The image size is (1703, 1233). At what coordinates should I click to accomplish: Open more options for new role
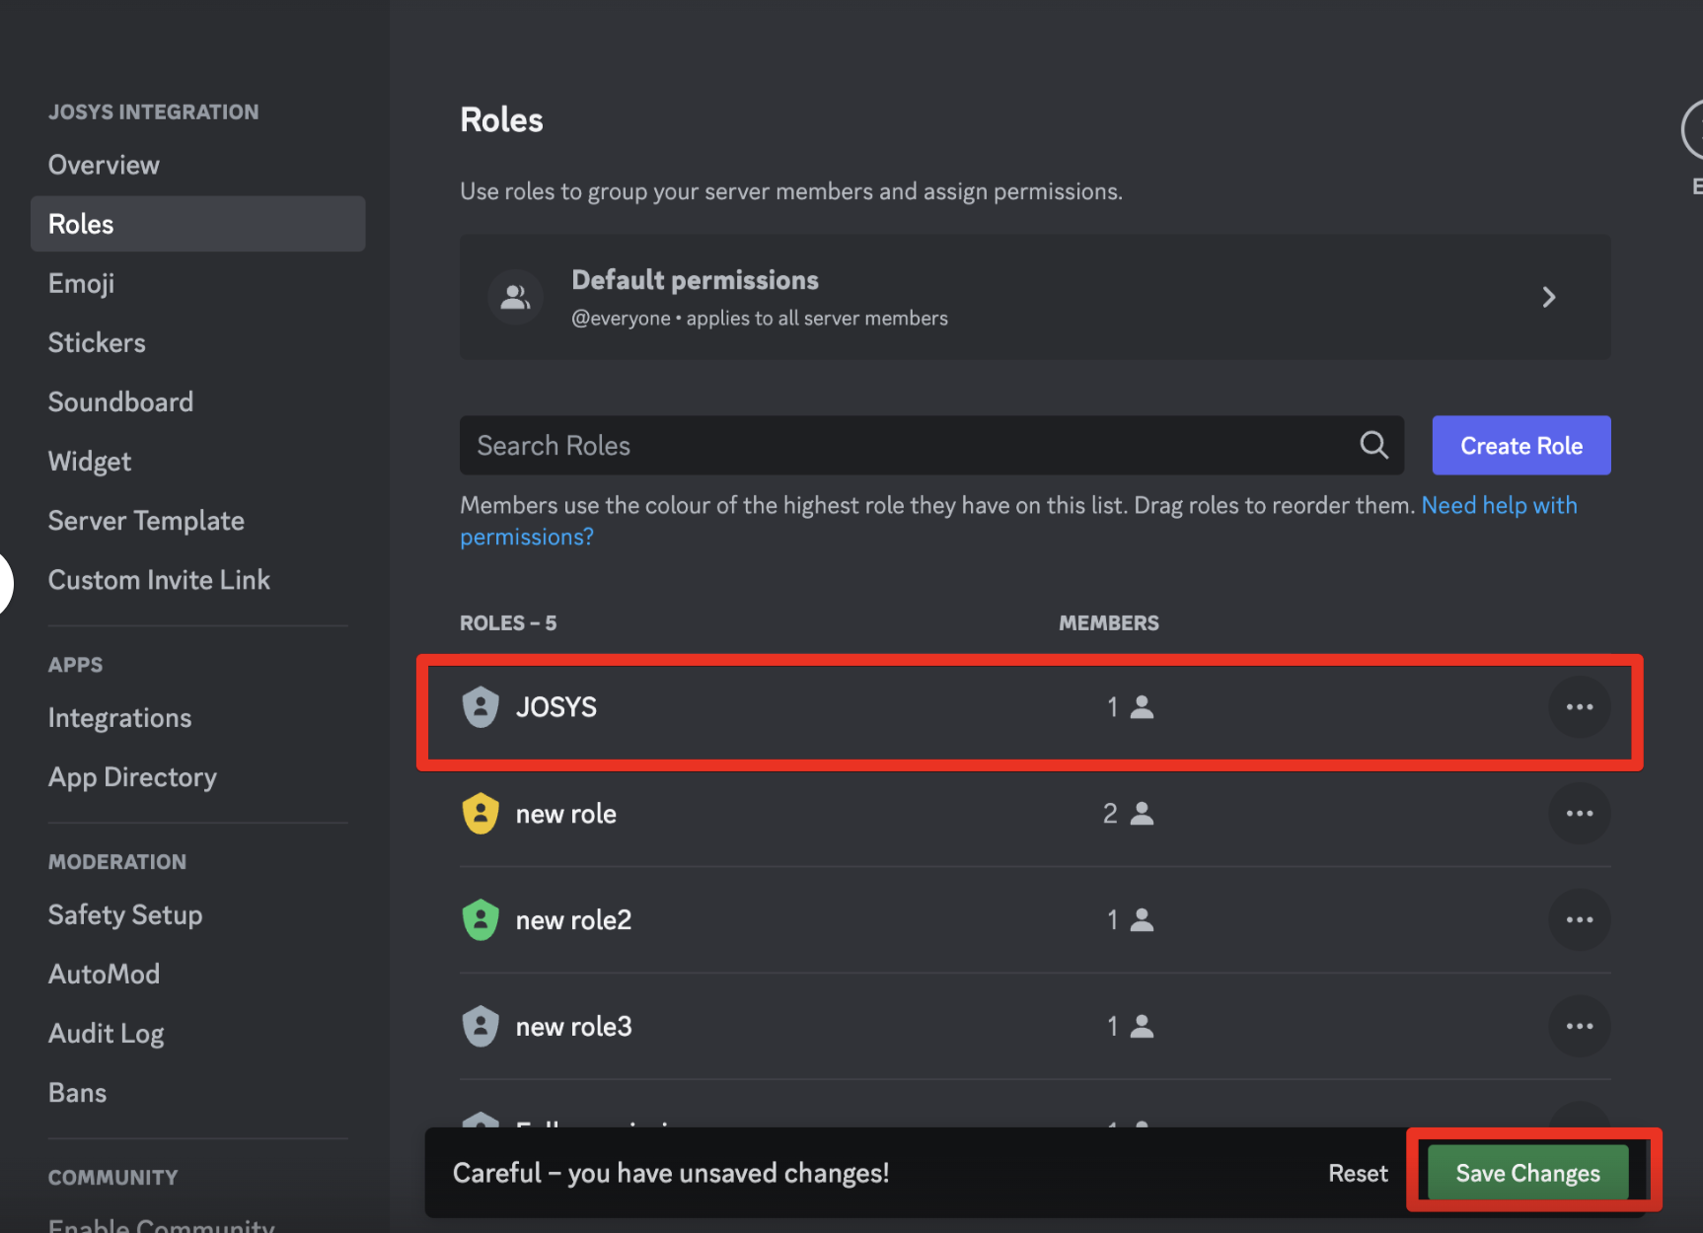coord(1579,814)
